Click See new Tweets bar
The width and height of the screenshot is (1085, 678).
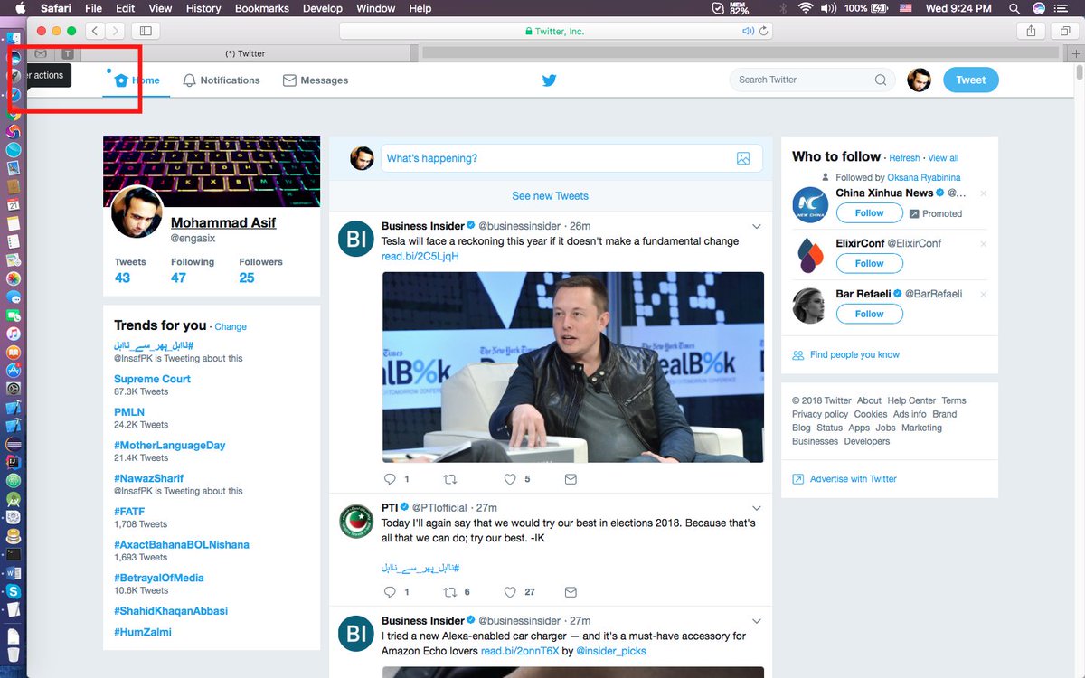tap(550, 195)
